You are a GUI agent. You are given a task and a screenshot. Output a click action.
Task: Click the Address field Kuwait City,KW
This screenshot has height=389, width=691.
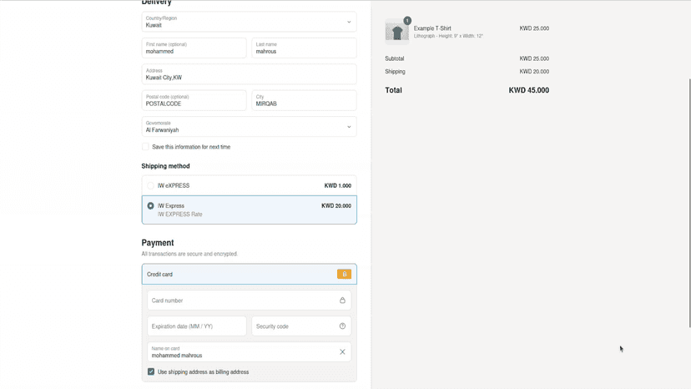point(249,74)
